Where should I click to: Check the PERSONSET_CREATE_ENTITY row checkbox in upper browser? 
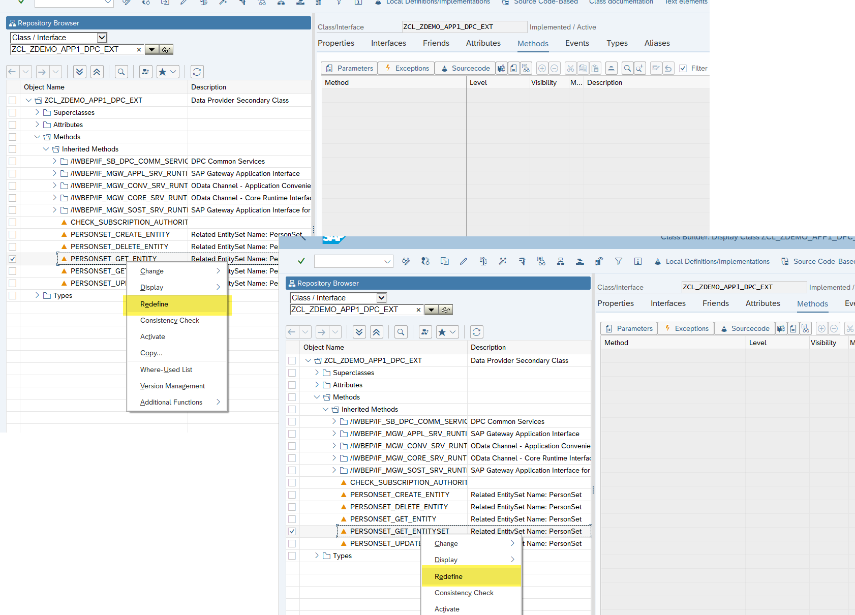coord(12,234)
